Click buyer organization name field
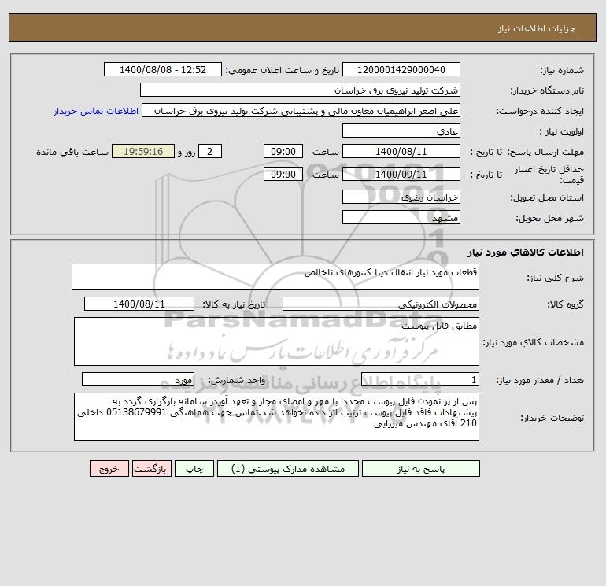 [300, 90]
